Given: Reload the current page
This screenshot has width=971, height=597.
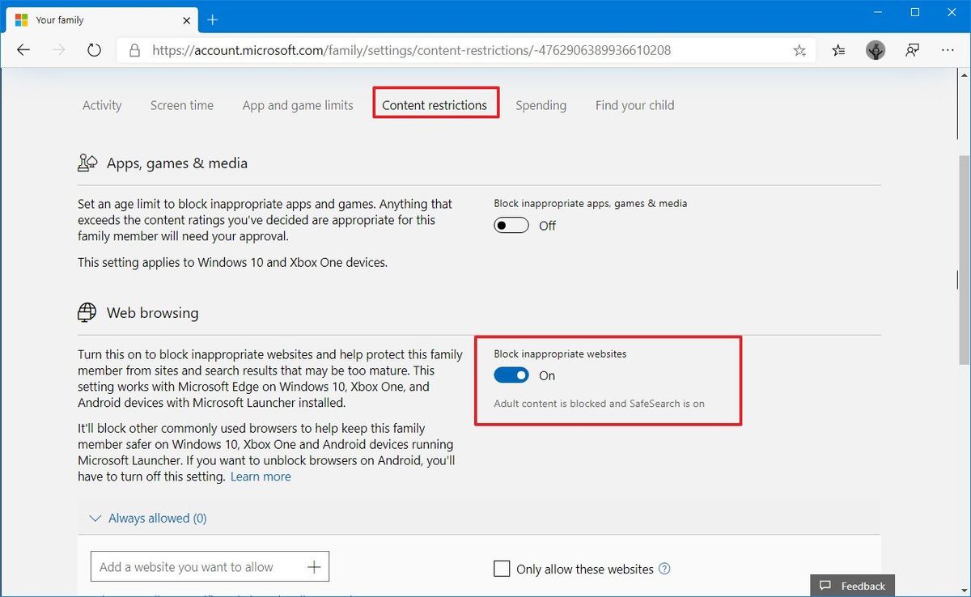Looking at the screenshot, I should 94,49.
